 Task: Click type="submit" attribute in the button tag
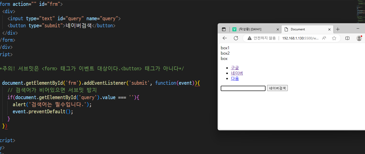[x=45, y=26]
